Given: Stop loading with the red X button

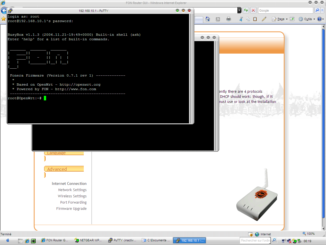Looking at the screenshot, I should click(x=253, y=10).
